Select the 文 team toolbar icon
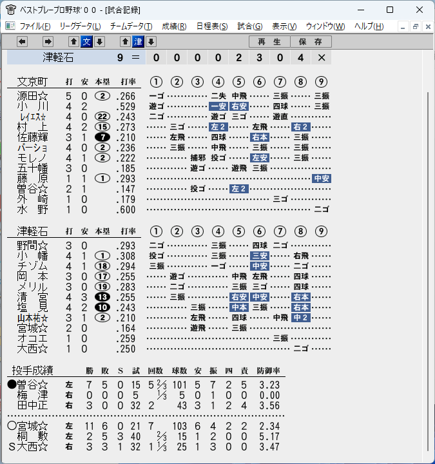This screenshot has width=435, height=464. [x=87, y=42]
